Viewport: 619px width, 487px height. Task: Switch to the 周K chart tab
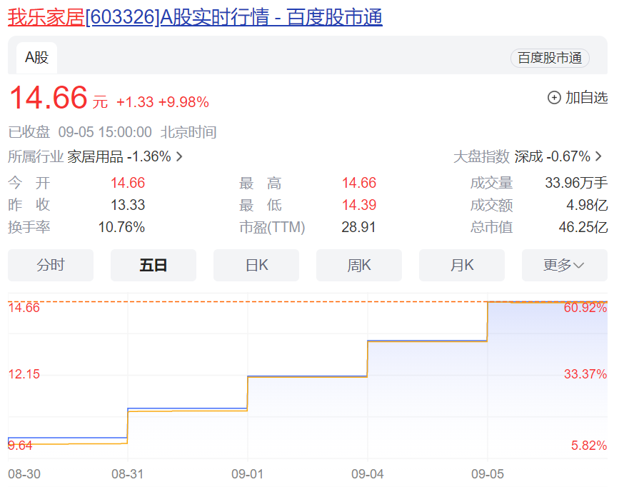[x=359, y=265]
